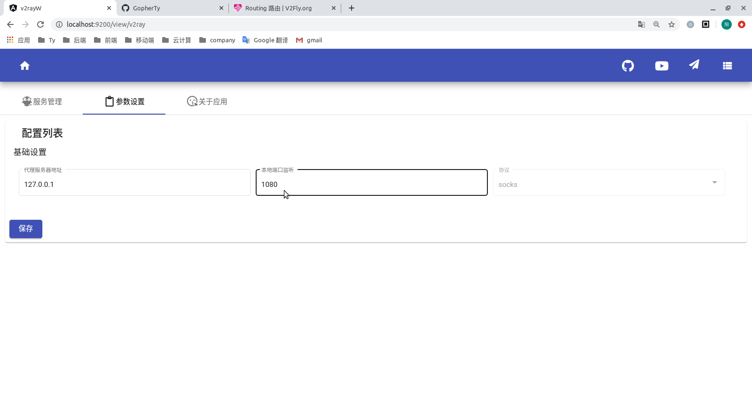Screen dimensions: 752x410
Task: Click the red browser update icon
Action: click(x=742, y=24)
